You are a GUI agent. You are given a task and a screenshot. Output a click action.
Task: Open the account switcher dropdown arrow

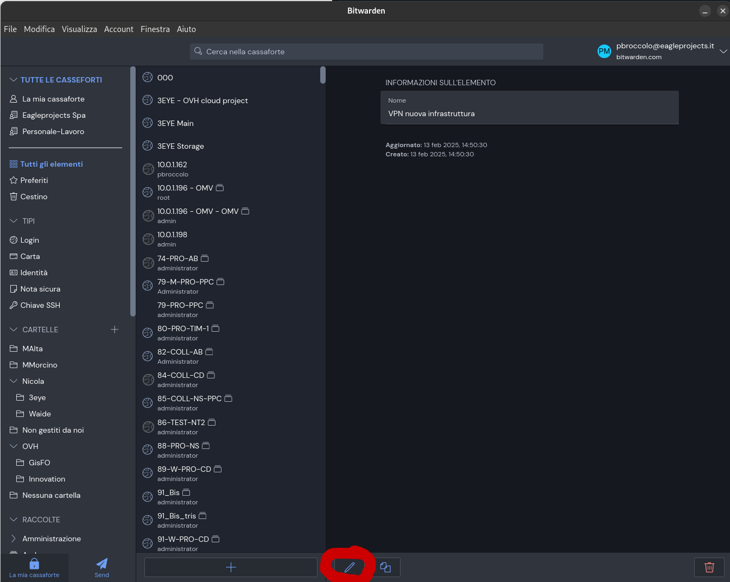pyautogui.click(x=723, y=52)
